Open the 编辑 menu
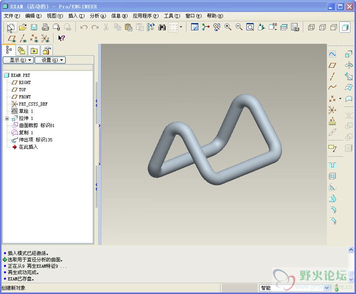Image resolution: width=356 pixels, height=294 pixels. 33,16
